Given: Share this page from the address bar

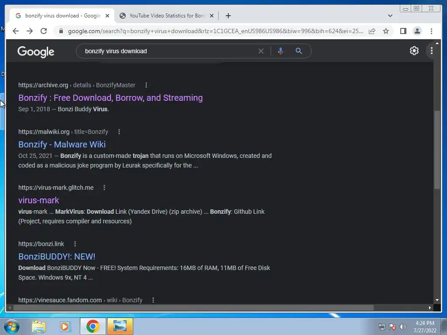Looking at the screenshot, I should [372, 31].
